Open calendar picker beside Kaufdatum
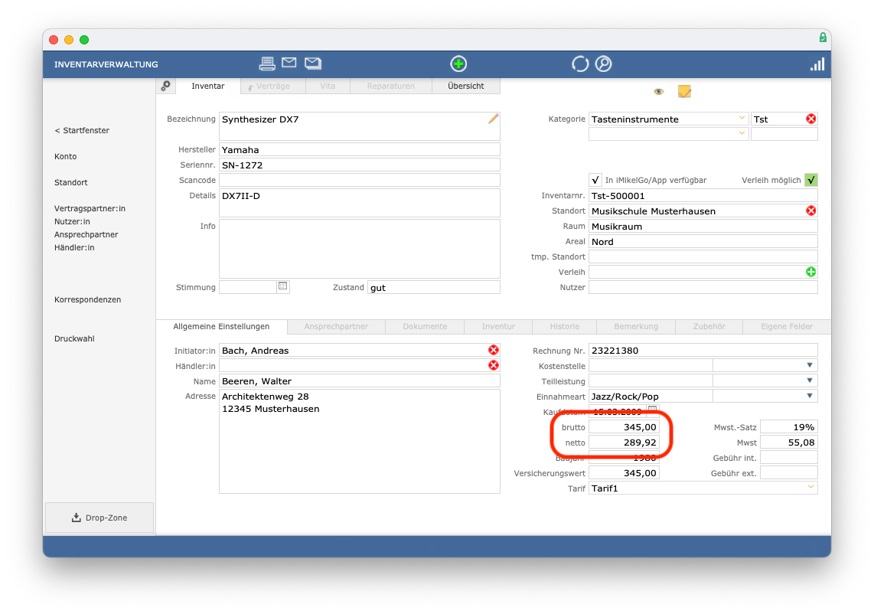The height and width of the screenshot is (614, 874). (x=653, y=410)
